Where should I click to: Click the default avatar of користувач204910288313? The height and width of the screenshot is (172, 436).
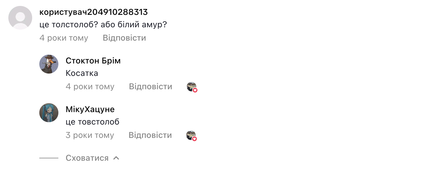(20, 18)
